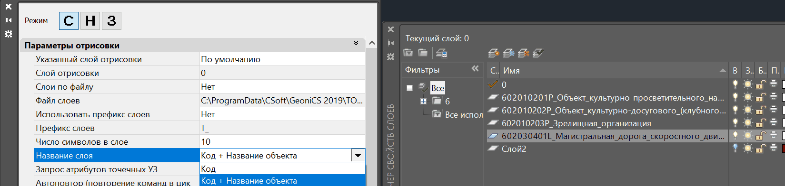The height and width of the screenshot is (186, 785).
Task: Sort by П. (plot) column header
Action: pyautogui.click(x=775, y=70)
